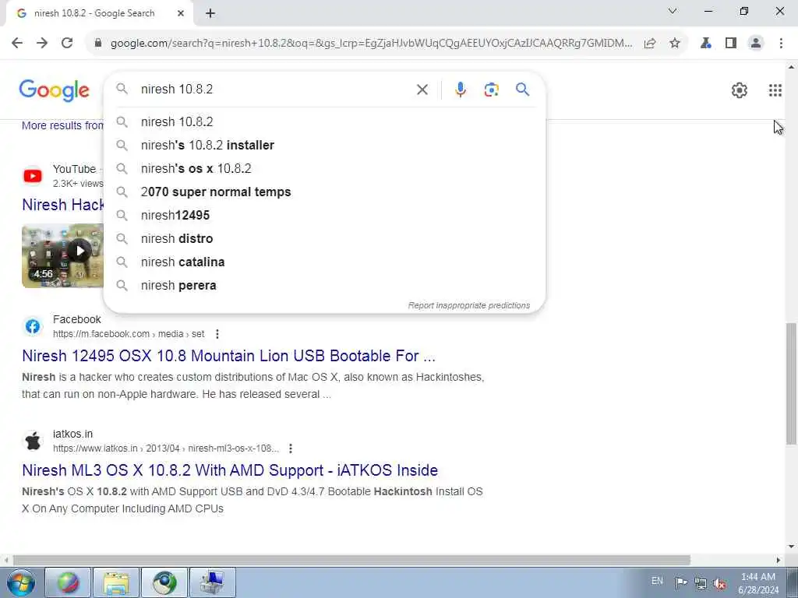
Task: Close the niresh 10.8.2 Google Search tab
Action: pos(181,14)
